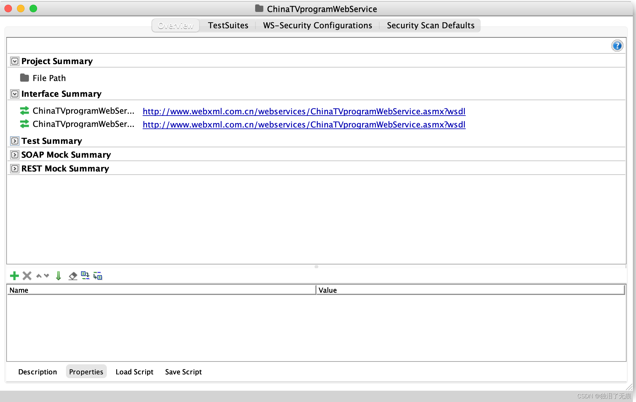Click the load properties from file icon
The height and width of the screenshot is (402, 636).
85,276
